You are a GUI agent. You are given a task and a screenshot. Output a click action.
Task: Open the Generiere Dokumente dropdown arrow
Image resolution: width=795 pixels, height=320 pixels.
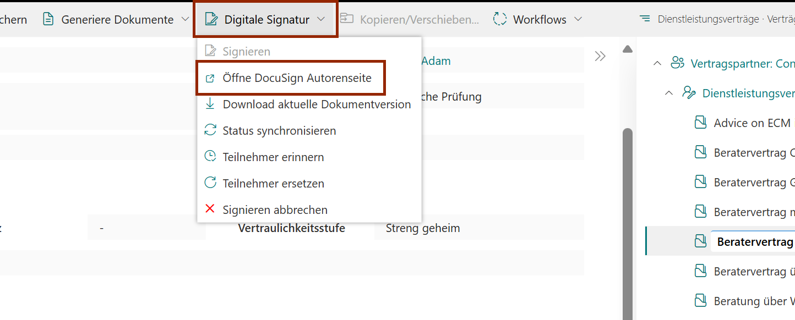tap(184, 19)
